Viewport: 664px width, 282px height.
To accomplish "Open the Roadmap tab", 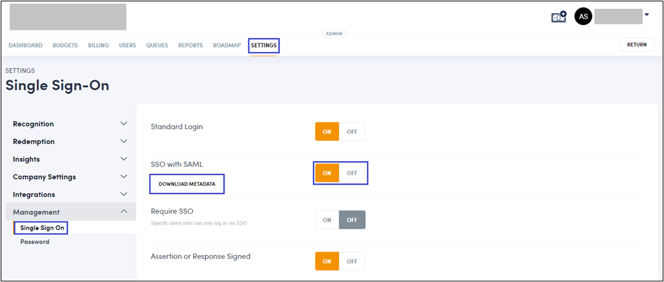I will [227, 45].
